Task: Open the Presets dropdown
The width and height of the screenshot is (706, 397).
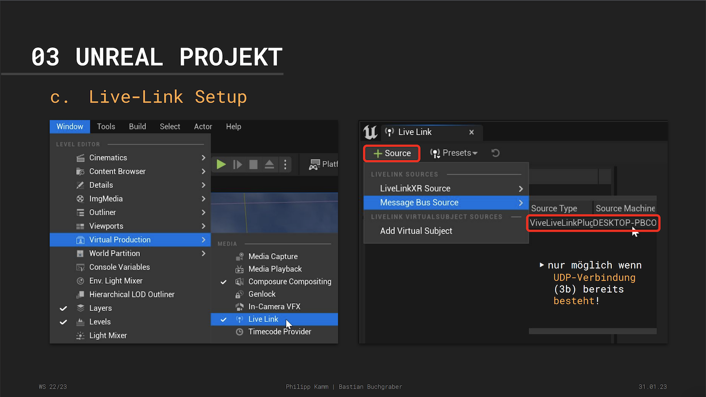Action: [x=454, y=153]
